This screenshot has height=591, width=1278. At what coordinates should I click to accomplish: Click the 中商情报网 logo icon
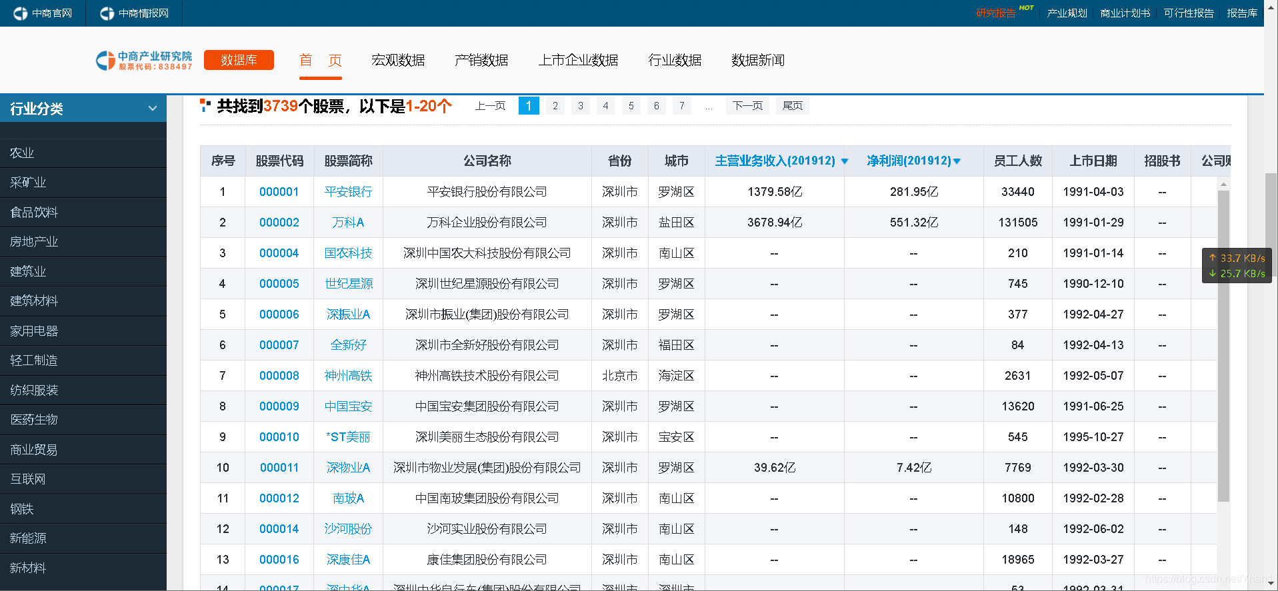107,13
